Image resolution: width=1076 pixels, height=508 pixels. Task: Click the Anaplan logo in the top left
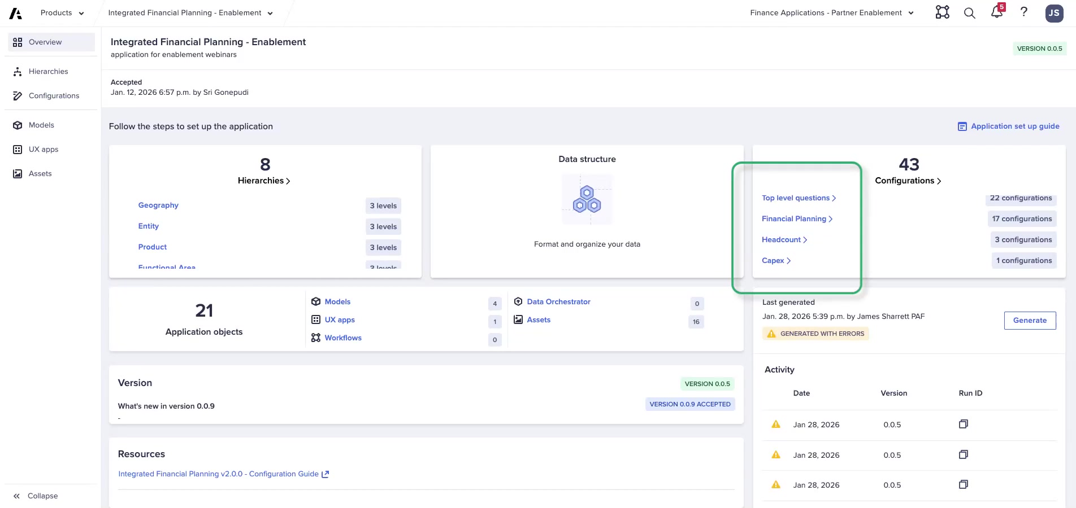15,12
